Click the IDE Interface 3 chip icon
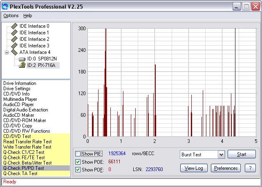This screenshot has height=187, width=262. point(14,46)
